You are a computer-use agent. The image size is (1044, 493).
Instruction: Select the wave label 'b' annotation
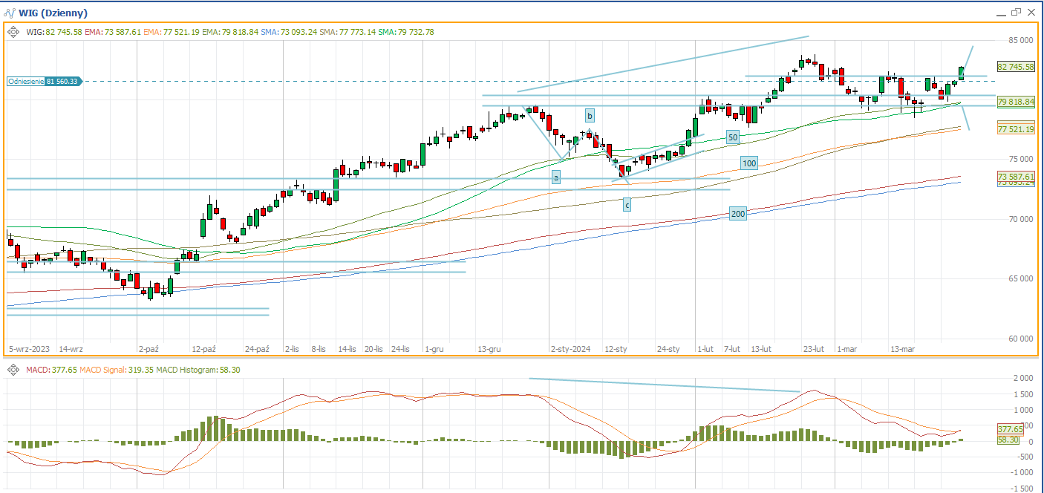590,116
